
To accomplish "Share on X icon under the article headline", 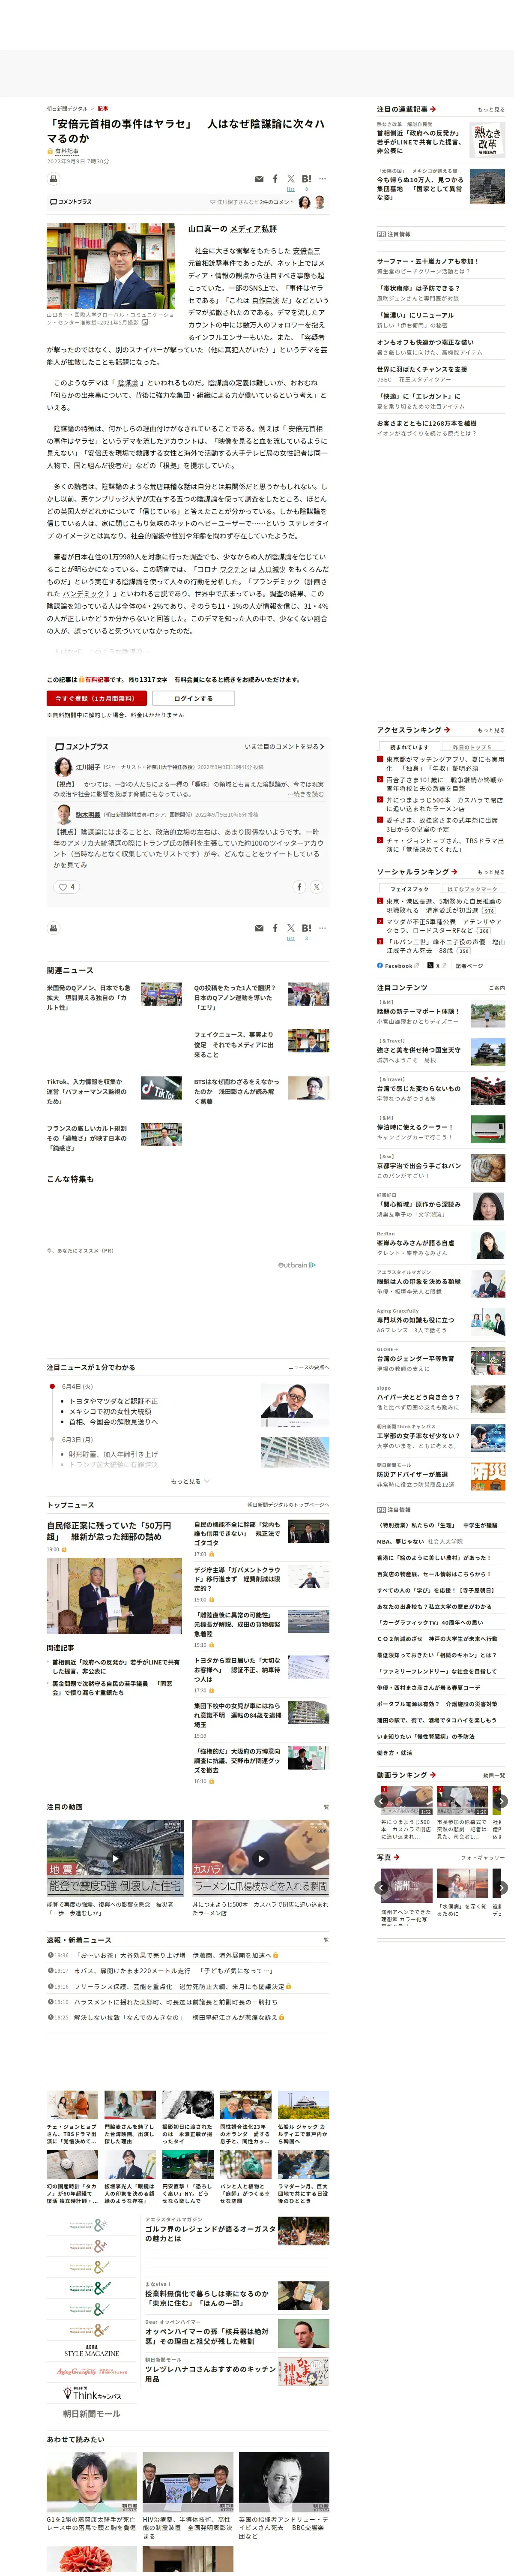I will pos(290,179).
